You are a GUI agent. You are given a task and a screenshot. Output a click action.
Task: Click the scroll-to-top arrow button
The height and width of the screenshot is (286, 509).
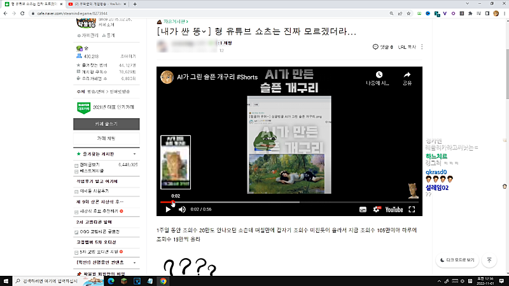click(489, 260)
